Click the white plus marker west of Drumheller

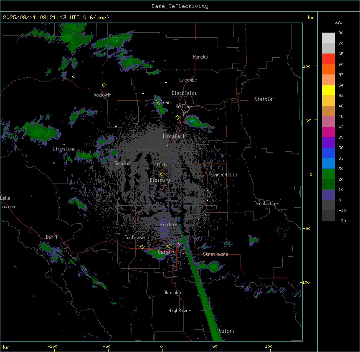click(x=256, y=157)
